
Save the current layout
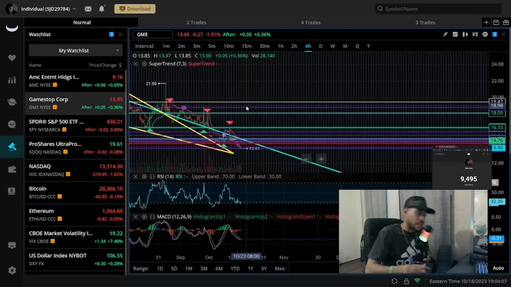[496, 22]
